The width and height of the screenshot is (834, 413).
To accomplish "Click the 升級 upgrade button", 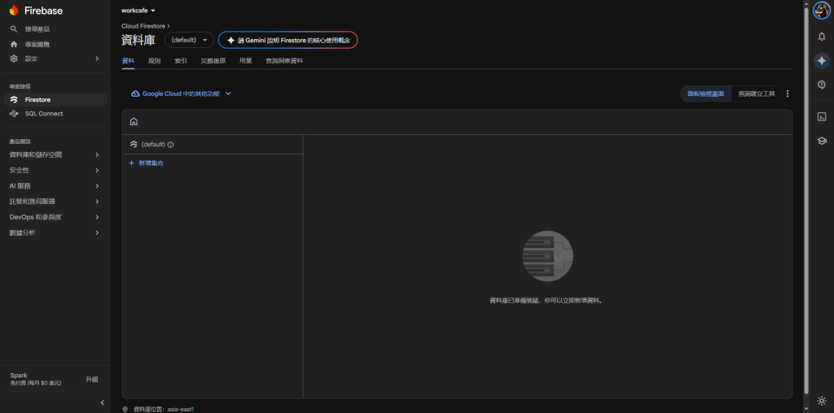I will click(x=92, y=379).
